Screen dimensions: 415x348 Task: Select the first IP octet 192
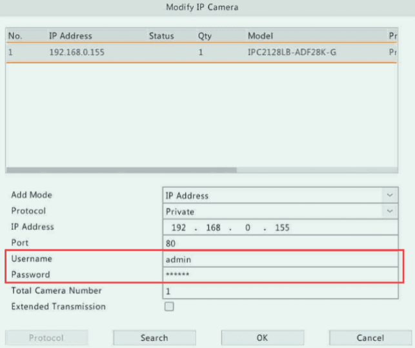(x=179, y=228)
